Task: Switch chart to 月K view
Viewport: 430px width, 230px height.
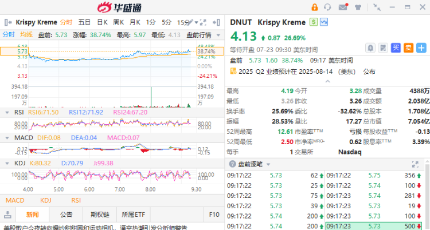Action: pos(135,22)
